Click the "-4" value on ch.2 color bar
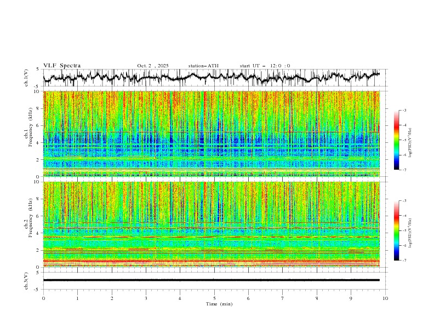This screenshot has height=335, width=434. coord(404,216)
